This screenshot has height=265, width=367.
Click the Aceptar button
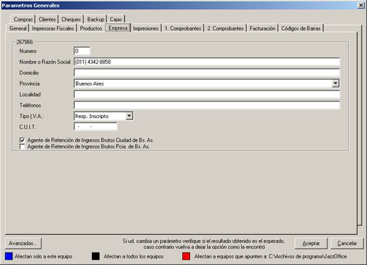tap(311, 243)
